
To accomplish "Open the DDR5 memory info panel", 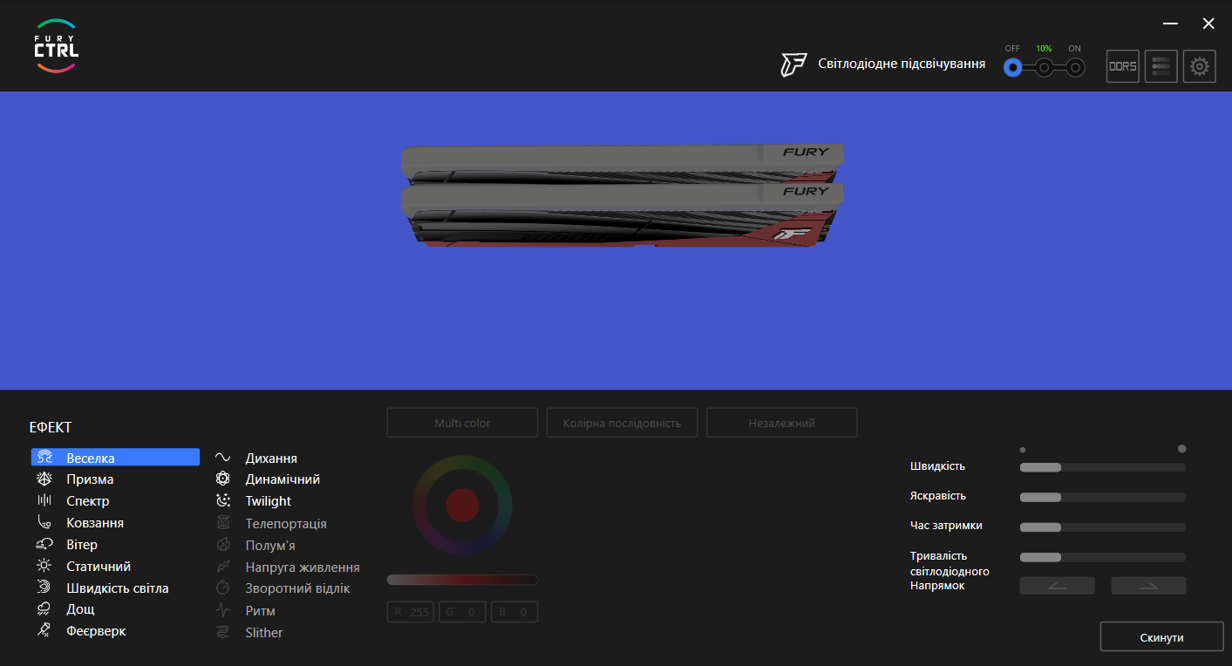I will [1123, 66].
